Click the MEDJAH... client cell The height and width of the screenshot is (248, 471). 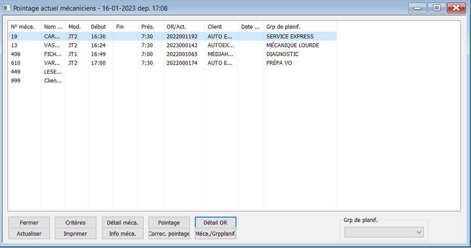(220, 54)
